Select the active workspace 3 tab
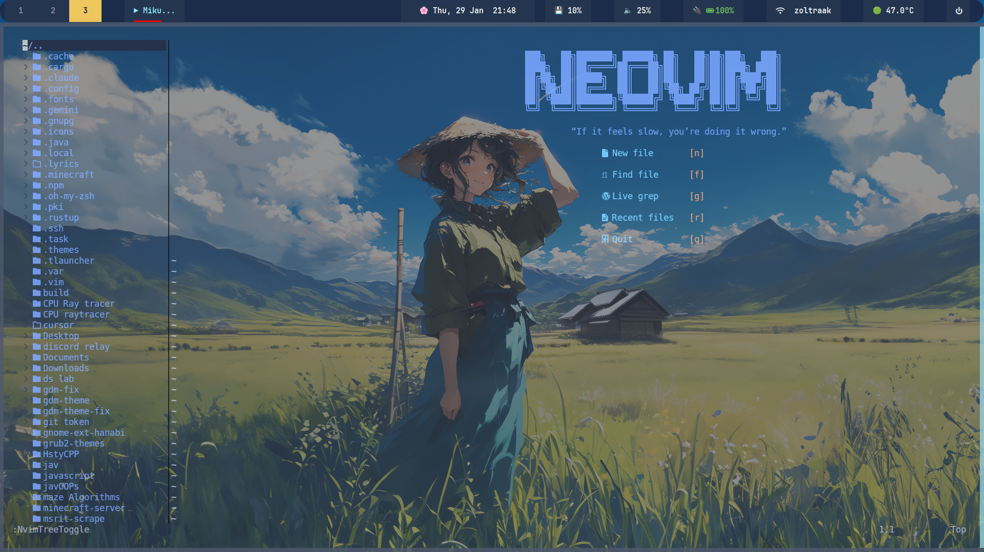This screenshot has width=984, height=552. point(85,10)
